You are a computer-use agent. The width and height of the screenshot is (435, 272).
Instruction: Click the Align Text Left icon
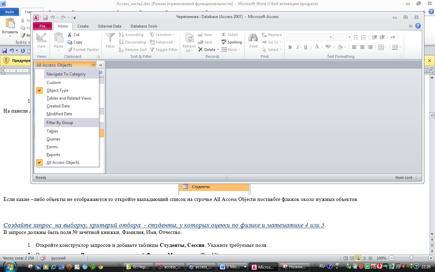pyautogui.click(x=354, y=47)
